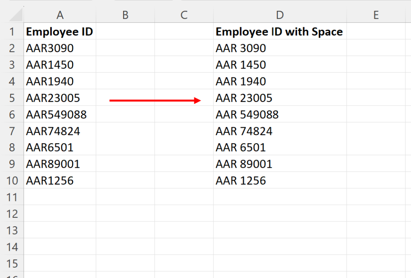Select column header D
Viewport: 411px width, 278px height.
pos(279,15)
